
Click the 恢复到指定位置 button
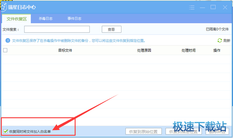tap(184, 131)
